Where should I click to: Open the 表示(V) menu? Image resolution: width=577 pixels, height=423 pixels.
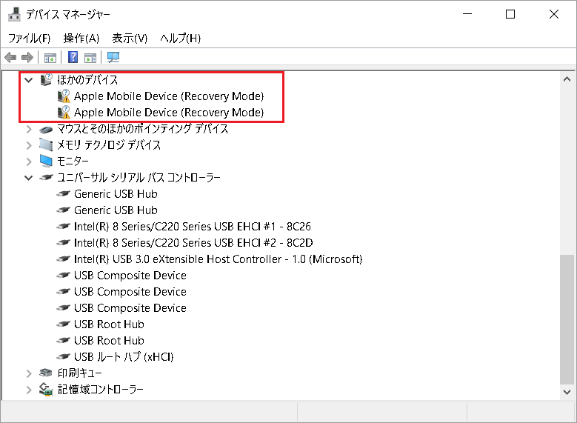click(x=130, y=39)
